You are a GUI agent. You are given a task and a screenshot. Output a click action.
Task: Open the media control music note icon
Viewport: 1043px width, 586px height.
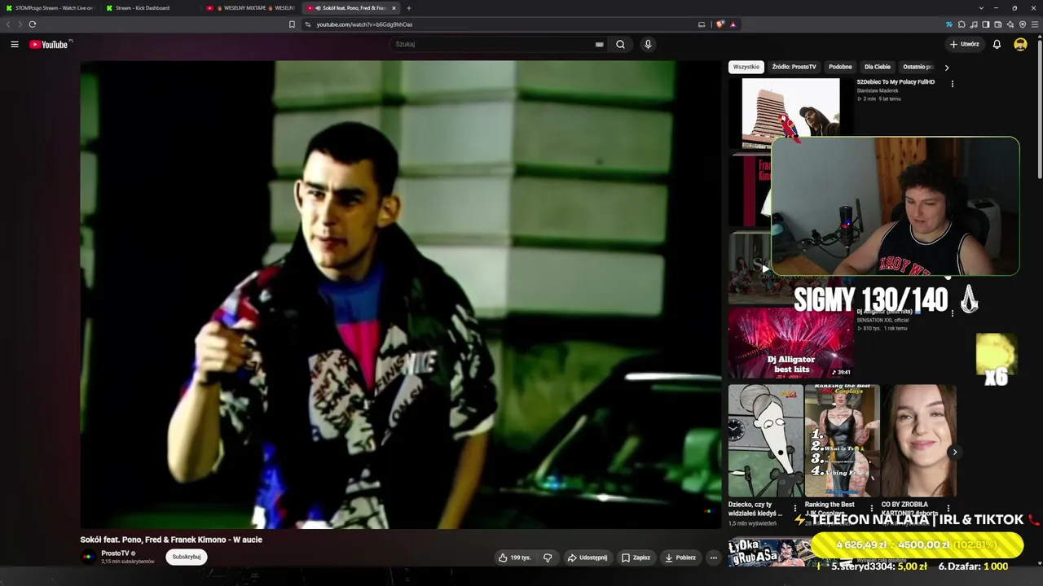coord(974,24)
